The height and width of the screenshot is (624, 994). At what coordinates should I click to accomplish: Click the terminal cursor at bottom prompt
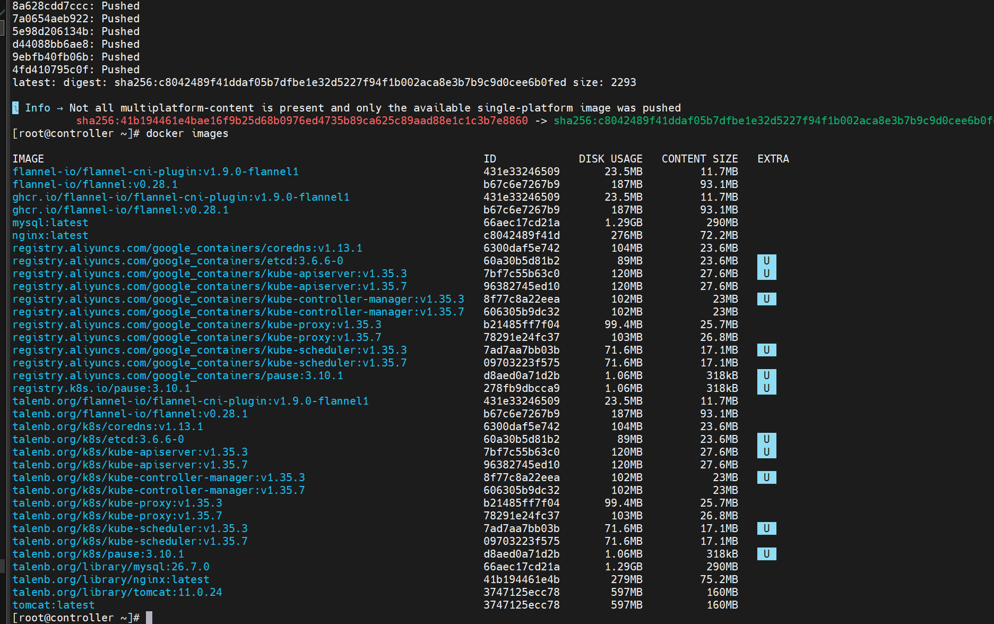149,618
